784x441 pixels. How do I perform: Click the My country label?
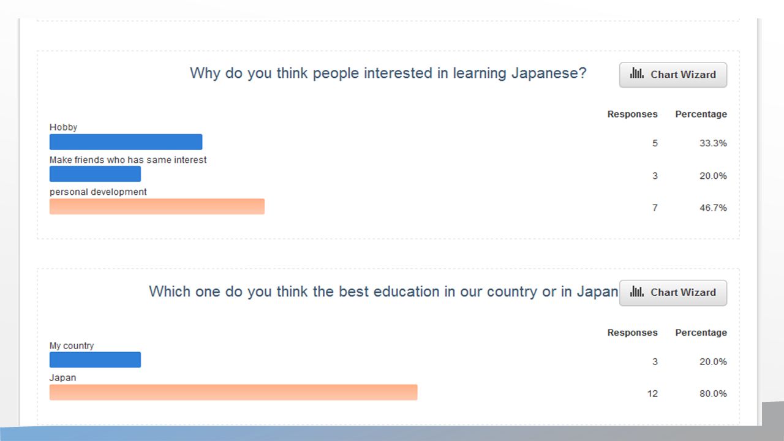coord(72,346)
